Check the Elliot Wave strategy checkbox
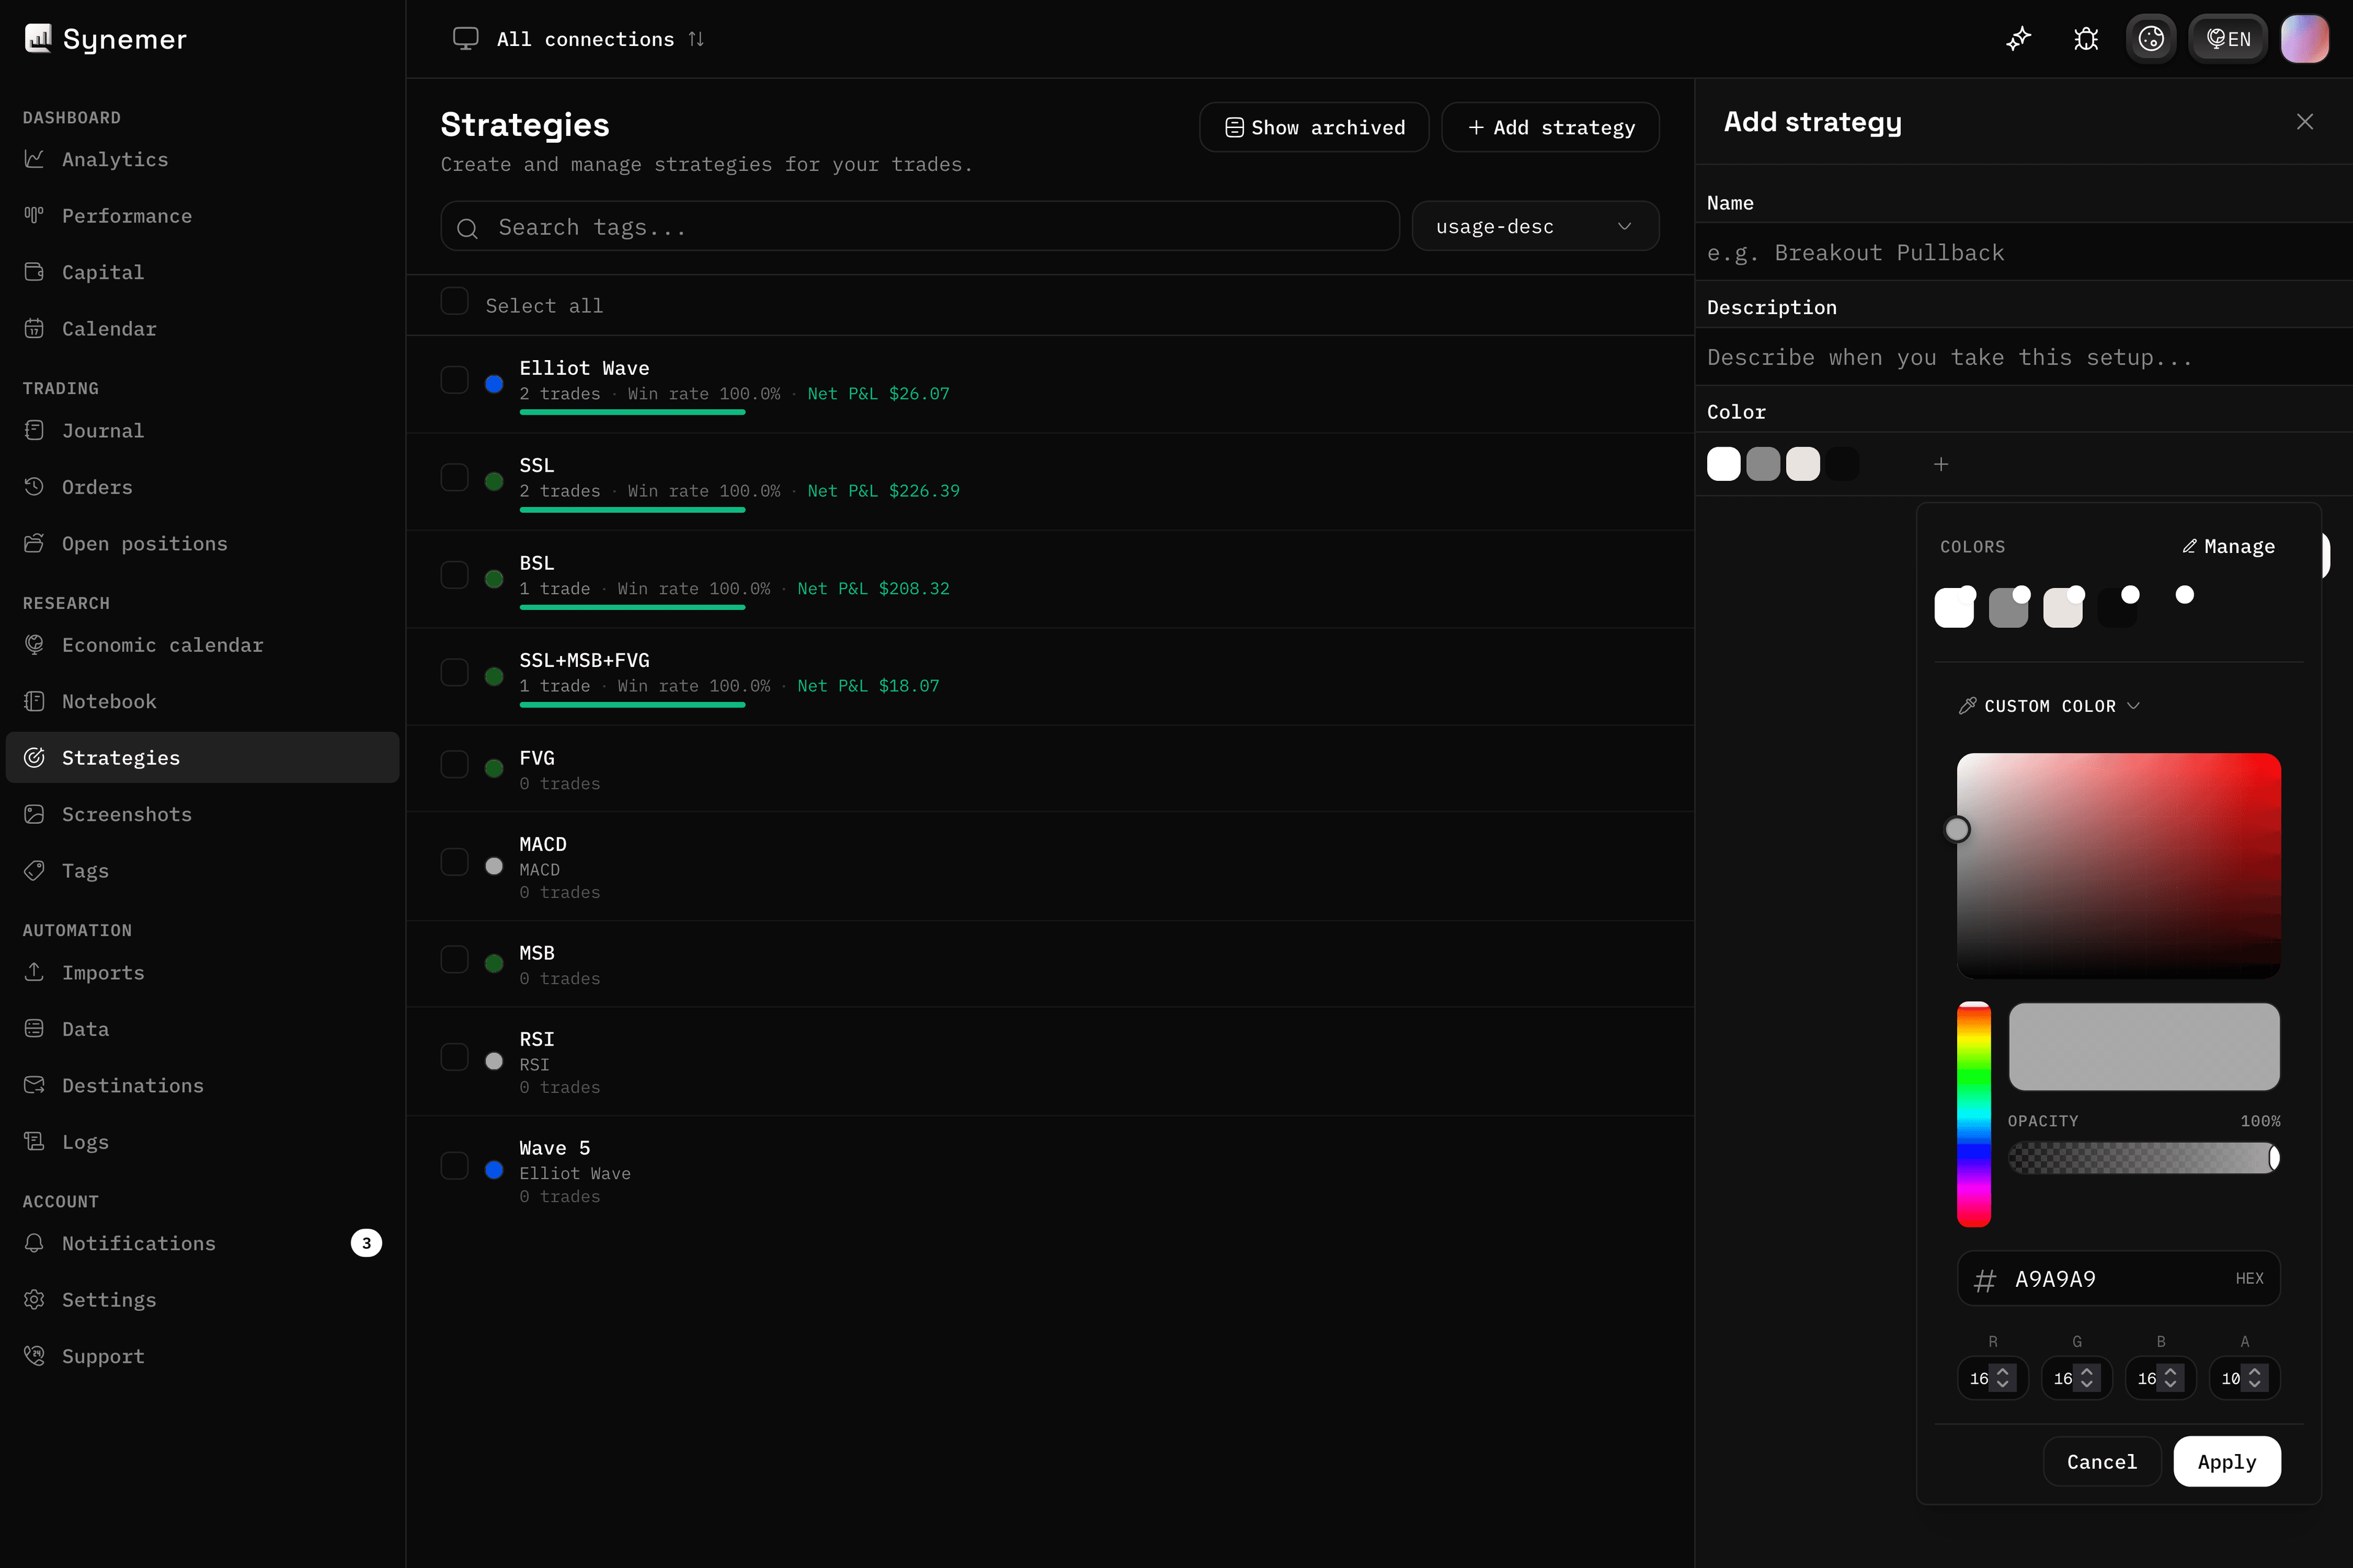This screenshot has height=1568, width=2353. coord(454,380)
